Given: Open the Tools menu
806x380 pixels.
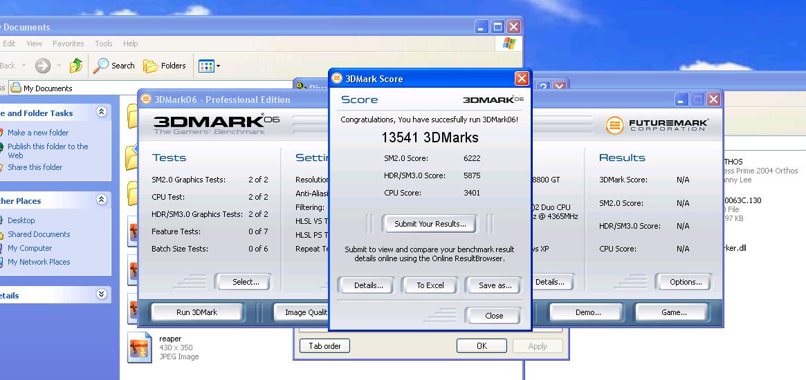Looking at the screenshot, I should (x=103, y=44).
